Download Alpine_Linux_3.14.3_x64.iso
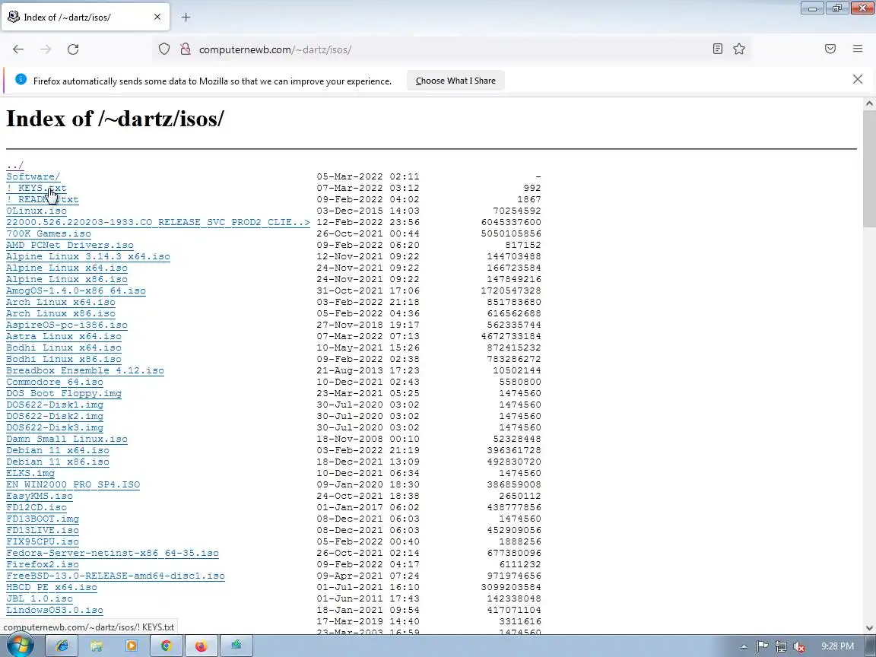 (88, 256)
